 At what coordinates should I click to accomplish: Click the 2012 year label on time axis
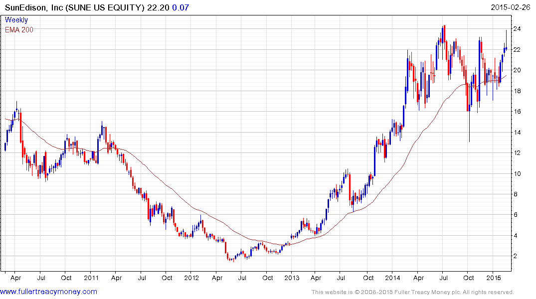(191, 278)
